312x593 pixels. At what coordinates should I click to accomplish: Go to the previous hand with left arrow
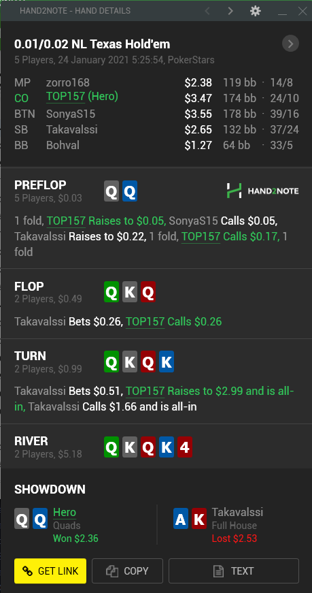pos(207,11)
